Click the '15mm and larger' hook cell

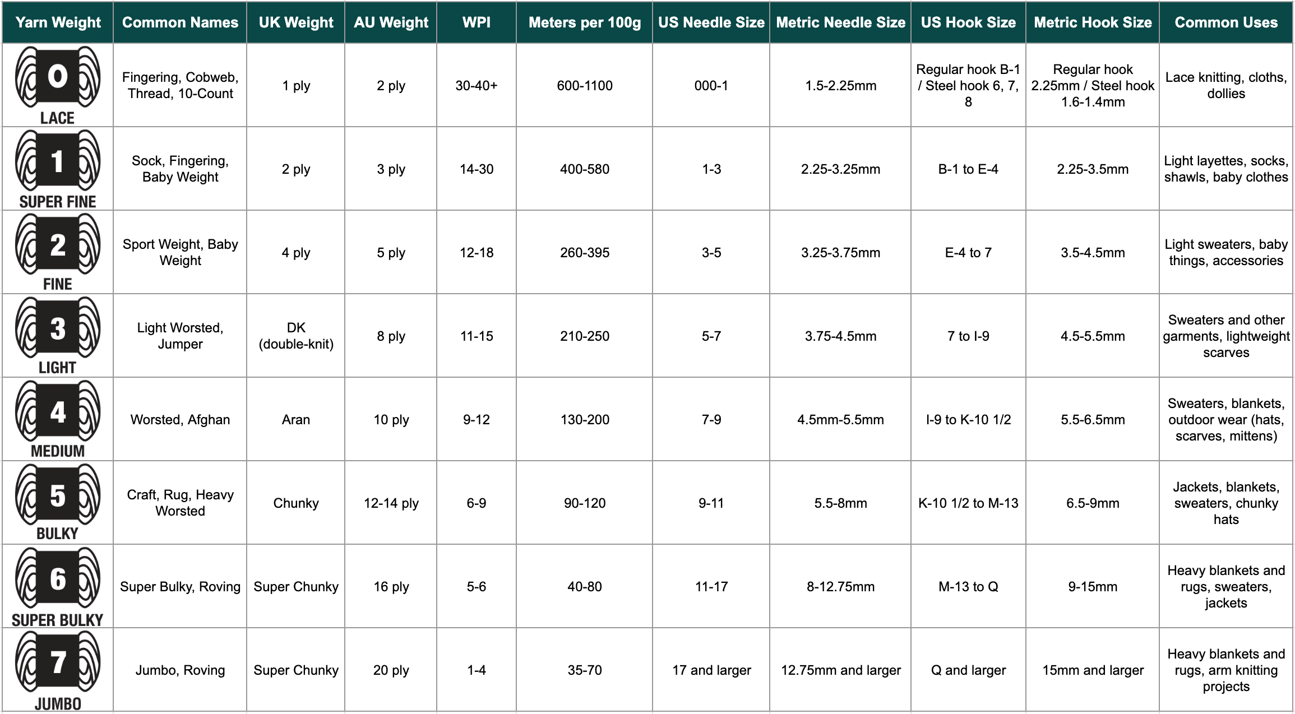point(1093,670)
